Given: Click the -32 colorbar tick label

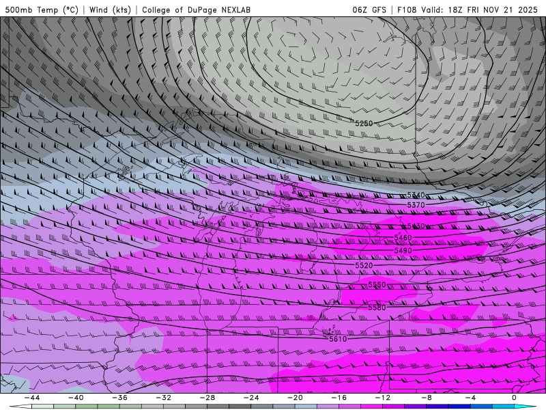Looking at the screenshot, I should tap(164, 398).
